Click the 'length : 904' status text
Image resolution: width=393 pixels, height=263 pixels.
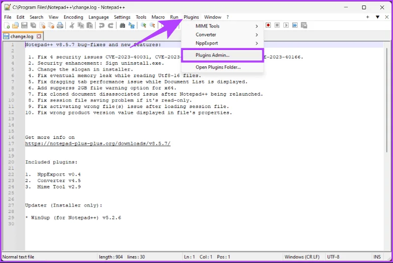click(111, 257)
